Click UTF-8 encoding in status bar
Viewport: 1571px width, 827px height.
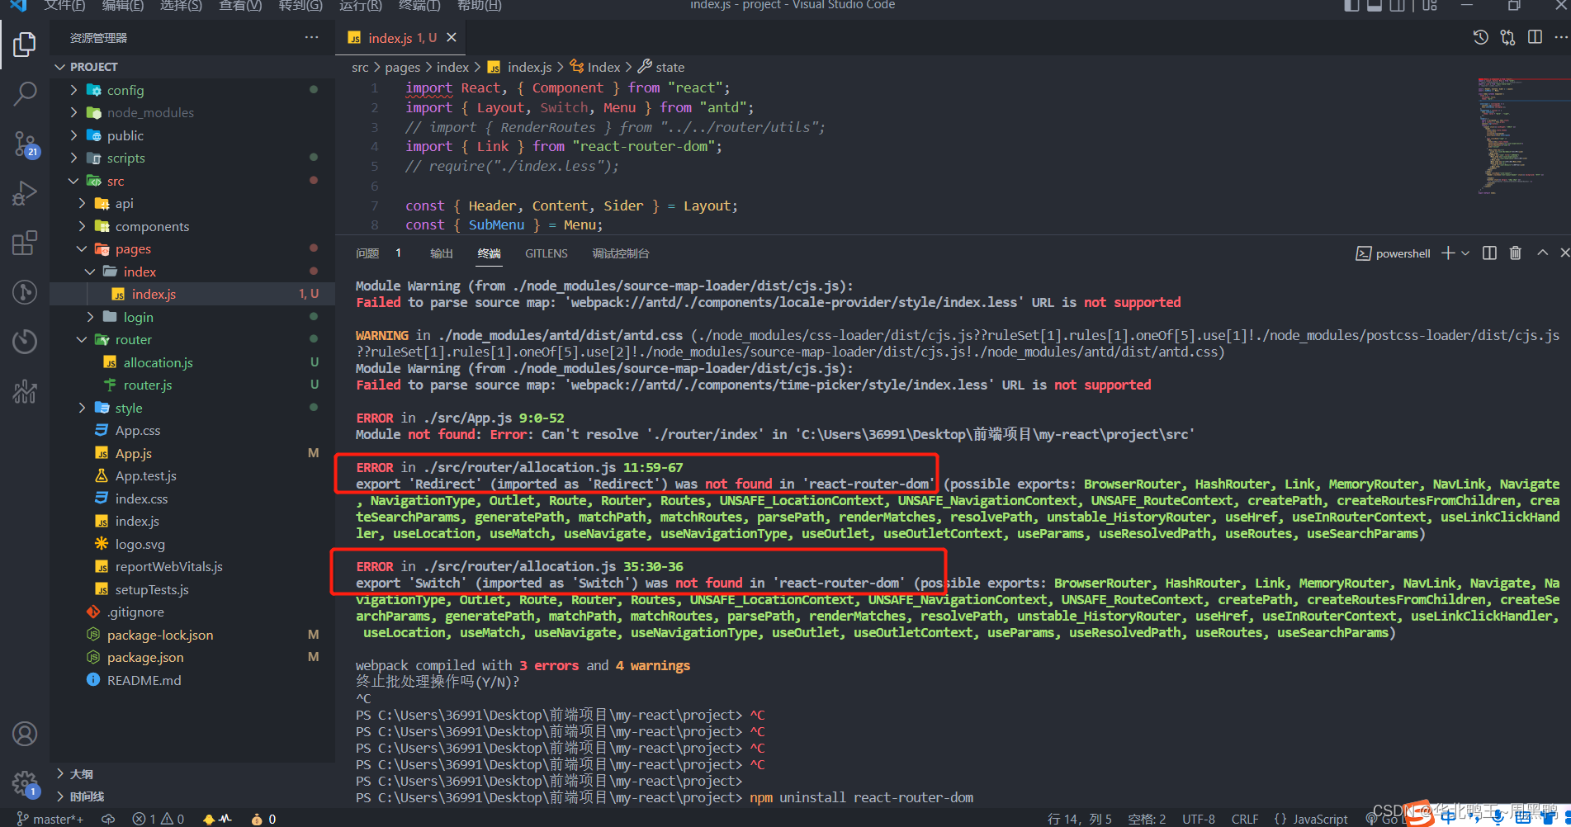click(1199, 819)
